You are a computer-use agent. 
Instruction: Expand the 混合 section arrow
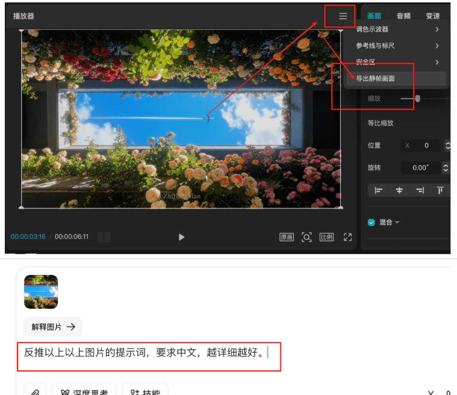point(397,222)
